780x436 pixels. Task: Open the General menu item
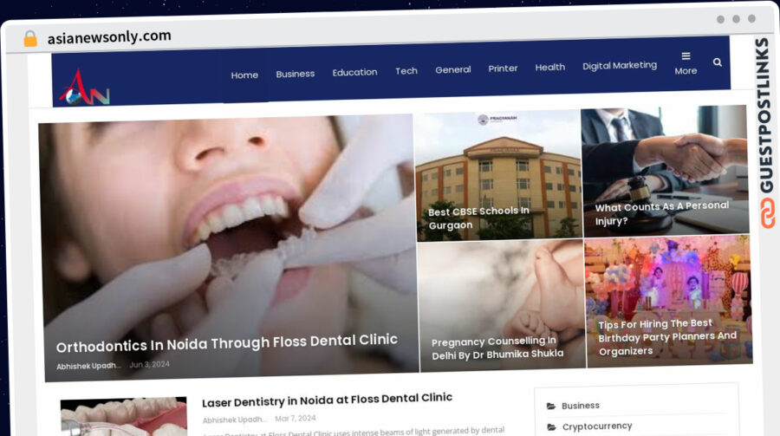pyautogui.click(x=452, y=69)
